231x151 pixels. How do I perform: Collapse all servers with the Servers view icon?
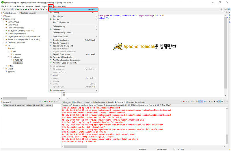(40, 102)
